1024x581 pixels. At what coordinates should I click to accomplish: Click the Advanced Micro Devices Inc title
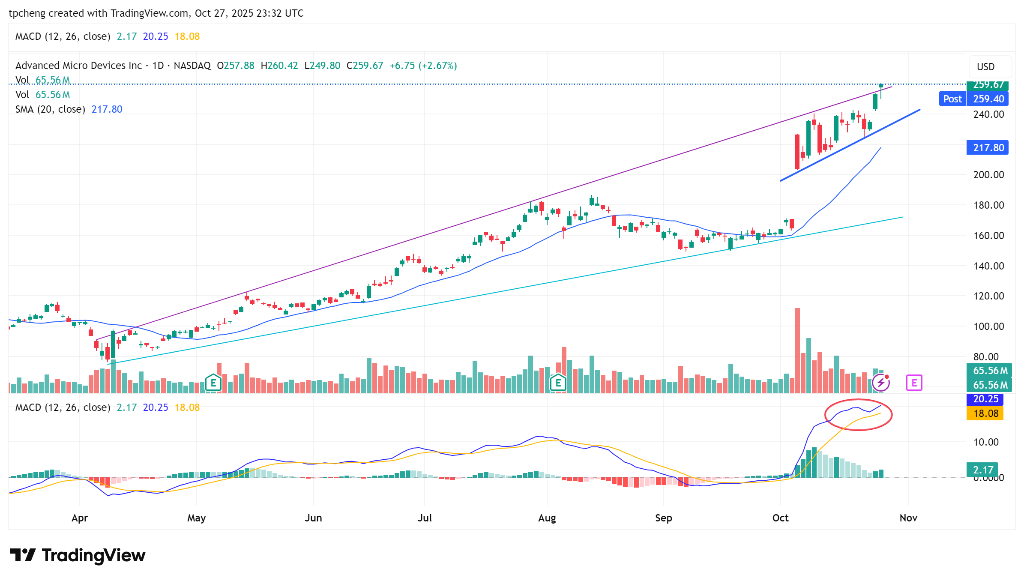[78, 66]
